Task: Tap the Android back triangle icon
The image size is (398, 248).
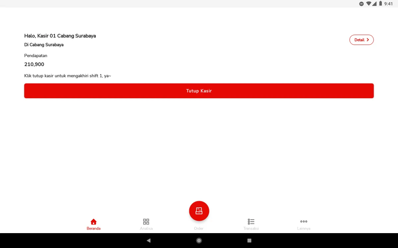Action: click(x=149, y=240)
